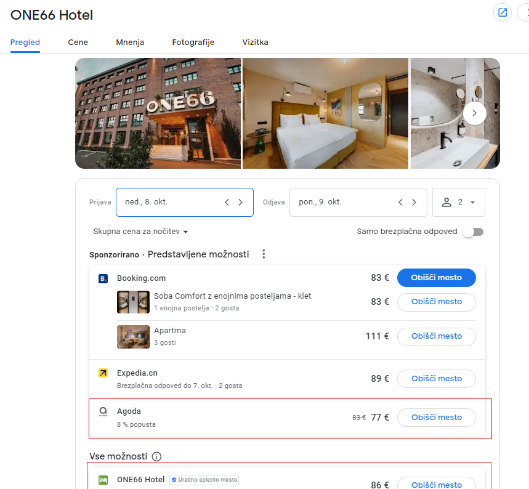Click the 111 € Apartma price
Viewport: 529px width, 489px height.
(x=377, y=336)
